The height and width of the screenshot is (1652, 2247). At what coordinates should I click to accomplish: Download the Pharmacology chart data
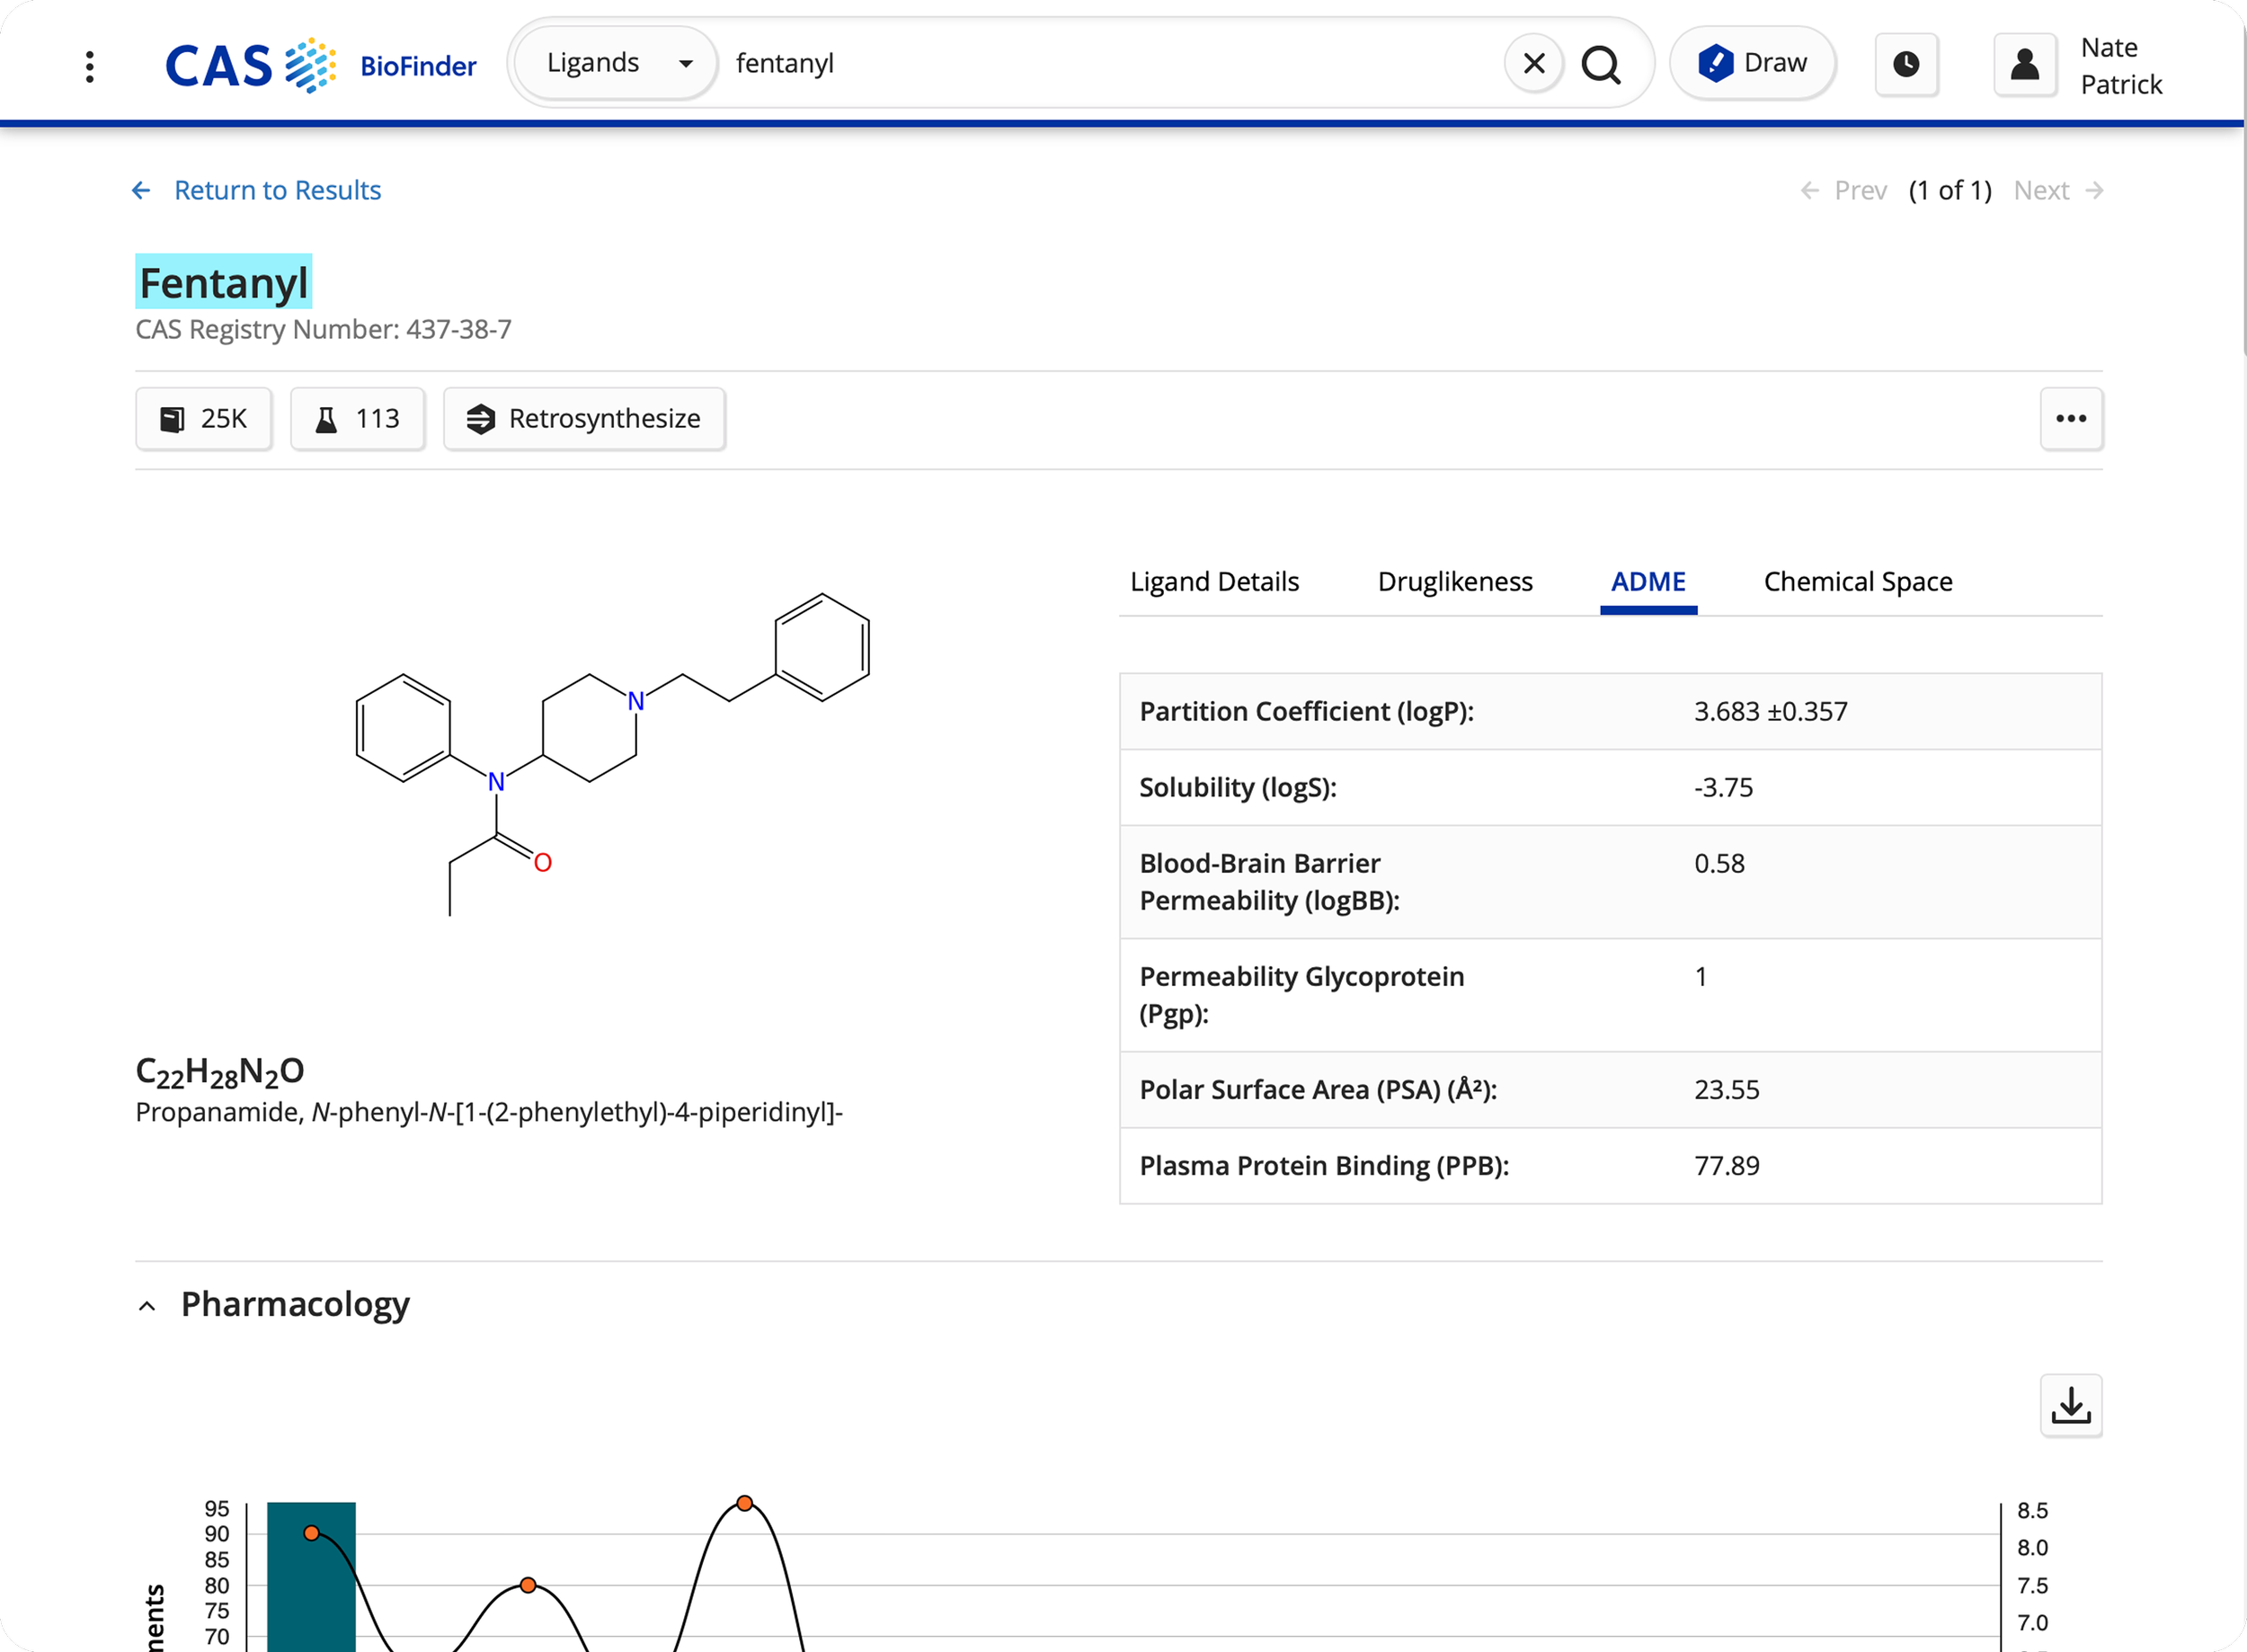click(x=2071, y=1405)
